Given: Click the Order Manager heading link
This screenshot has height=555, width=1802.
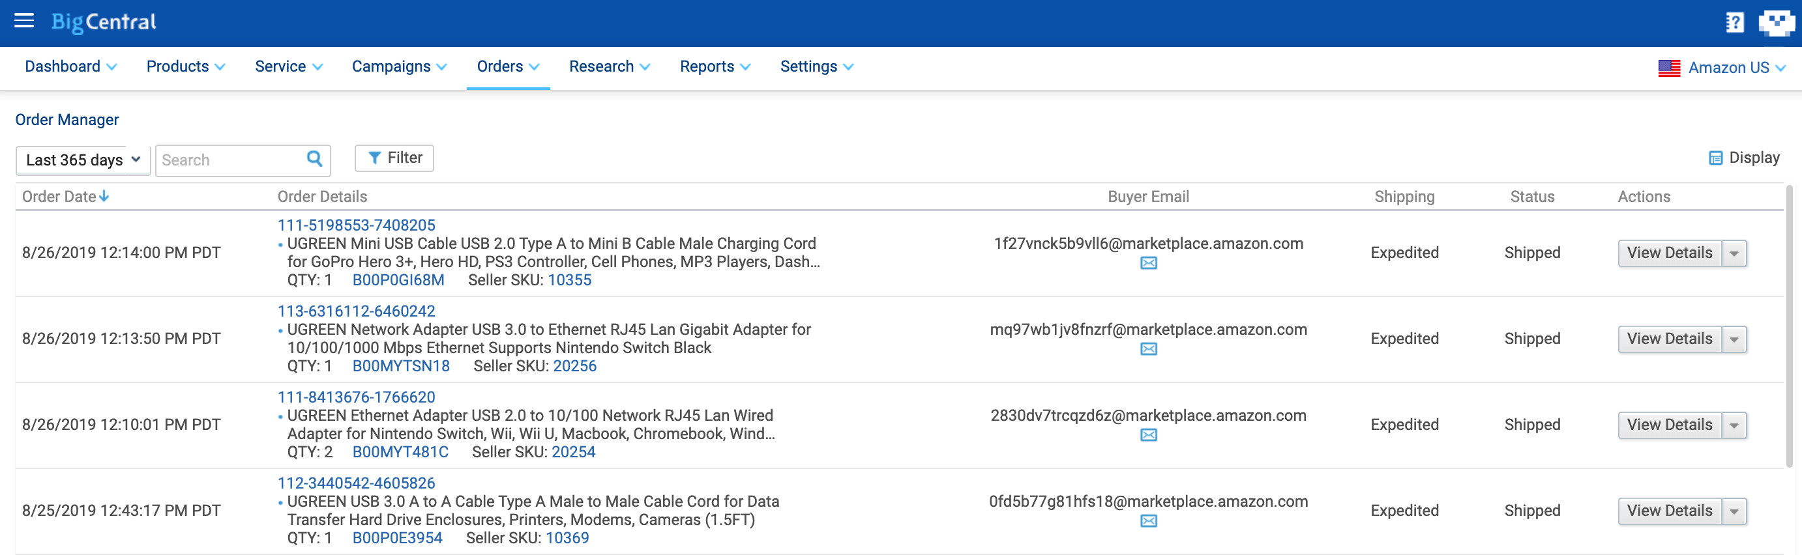Looking at the screenshot, I should (67, 121).
